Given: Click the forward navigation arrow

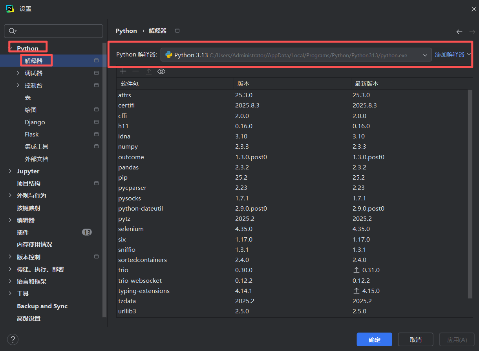Looking at the screenshot, I should point(472,31).
